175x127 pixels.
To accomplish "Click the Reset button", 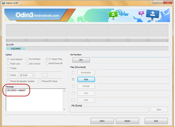I will [128, 121].
